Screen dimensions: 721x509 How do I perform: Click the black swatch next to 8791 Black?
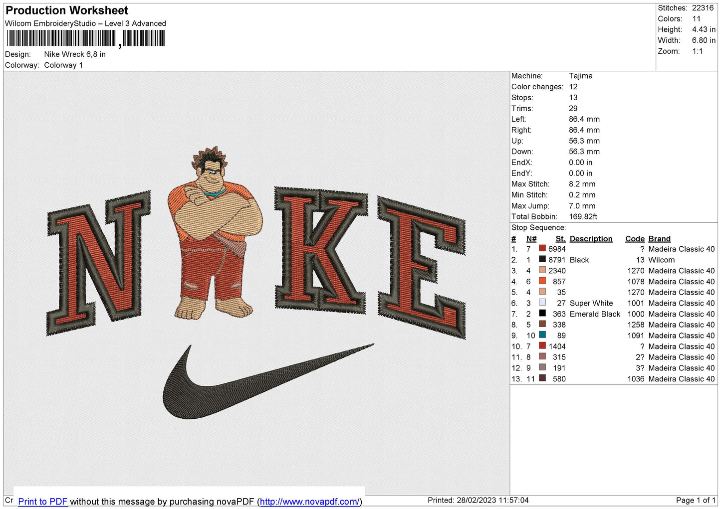coord(542,259)
